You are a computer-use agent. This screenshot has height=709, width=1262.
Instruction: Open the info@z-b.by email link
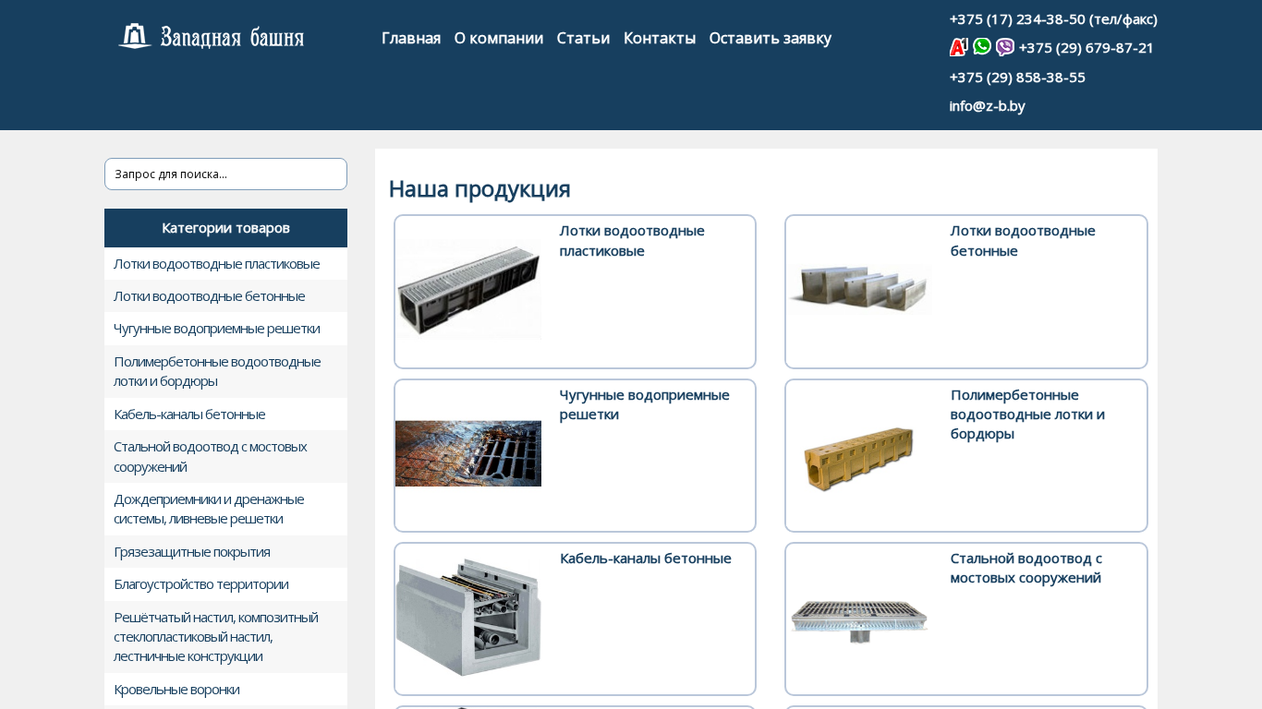click(x=987, y=106)
